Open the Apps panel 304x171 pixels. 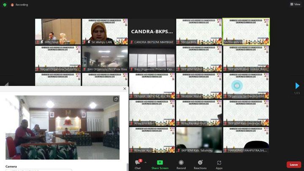[x=219, y=164]
